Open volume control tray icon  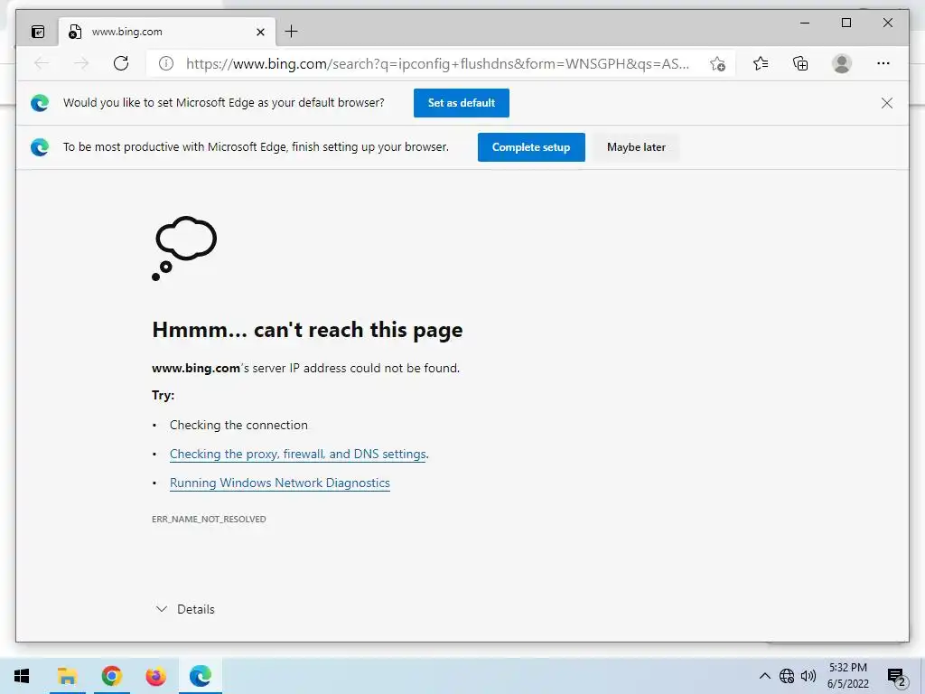(808, 676)
